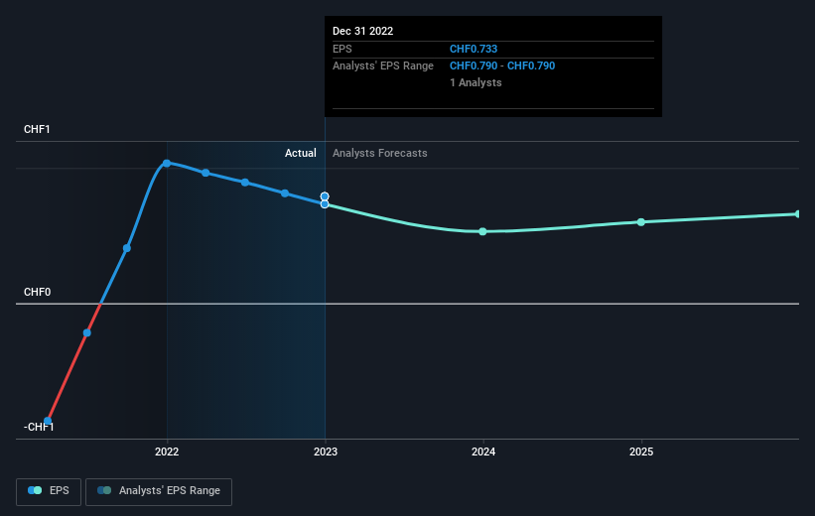Image resolution: width=815 pixels, height=516 pixels.
Task: Click the CHF0.790 - CHF0.790 range value
Action: point(502,66)
